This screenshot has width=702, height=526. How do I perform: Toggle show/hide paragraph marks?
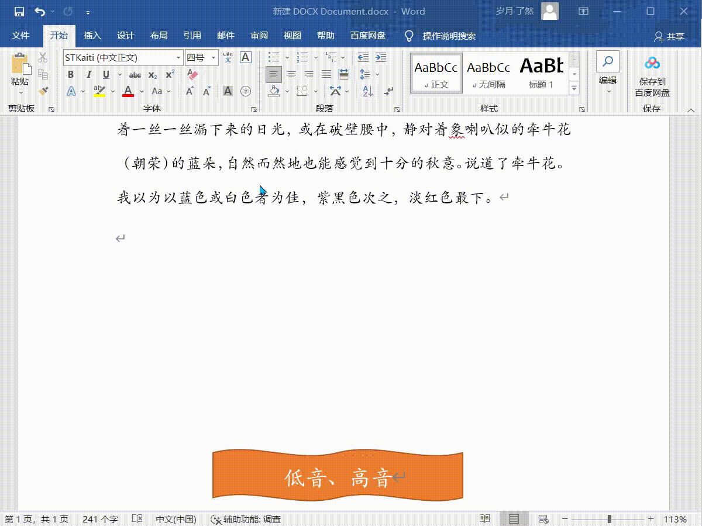tap(387, 92)
